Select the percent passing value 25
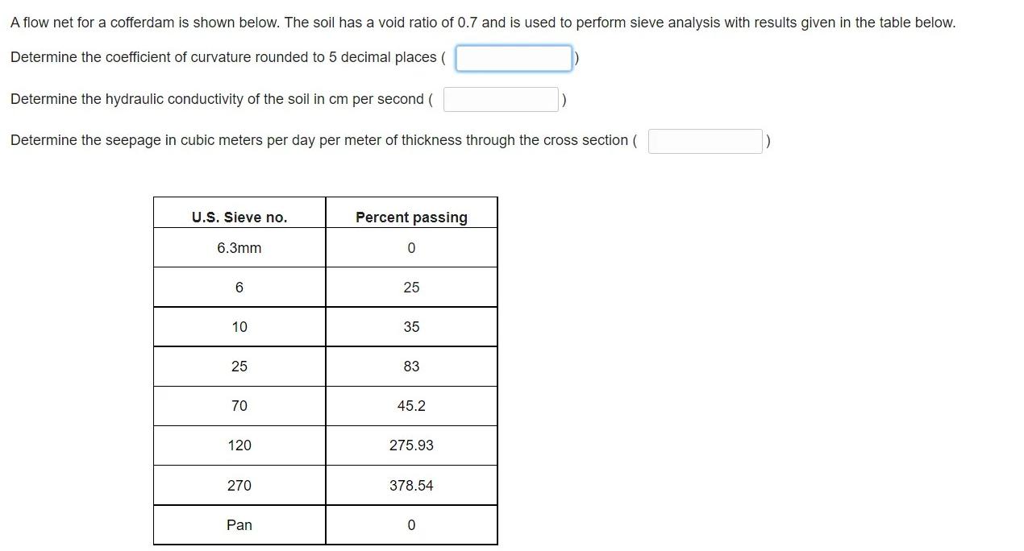Image resolution: width=1024 pixels, height=551 pixels. click(x=411, y=287)
